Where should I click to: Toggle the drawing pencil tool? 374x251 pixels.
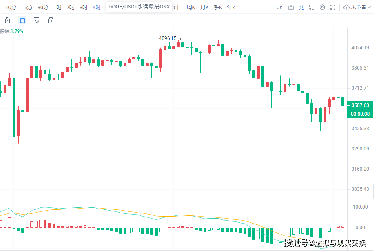[x=301, y=7]
